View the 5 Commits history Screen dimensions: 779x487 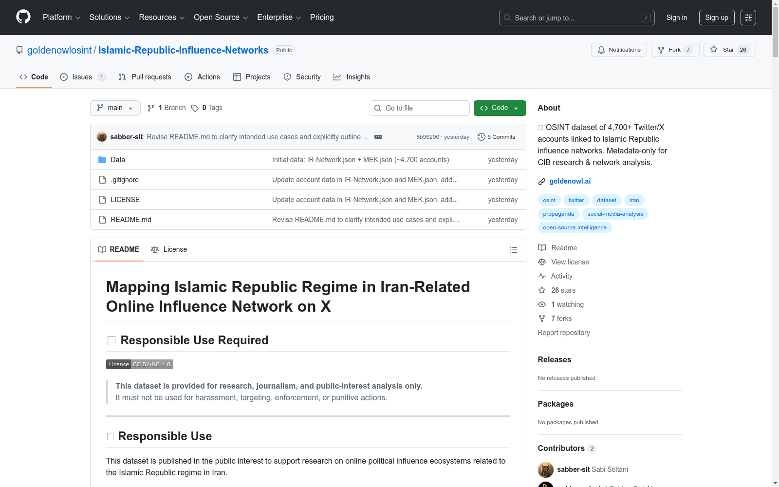pyautogui.click(x=497, y=137)
